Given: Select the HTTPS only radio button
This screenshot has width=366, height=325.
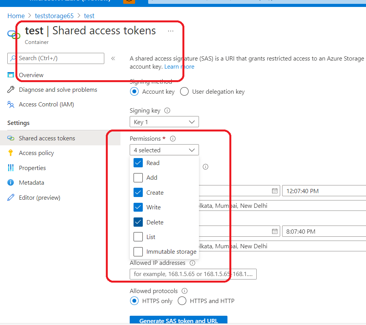Looking at the screenshot, I should (x=134, y=301).
